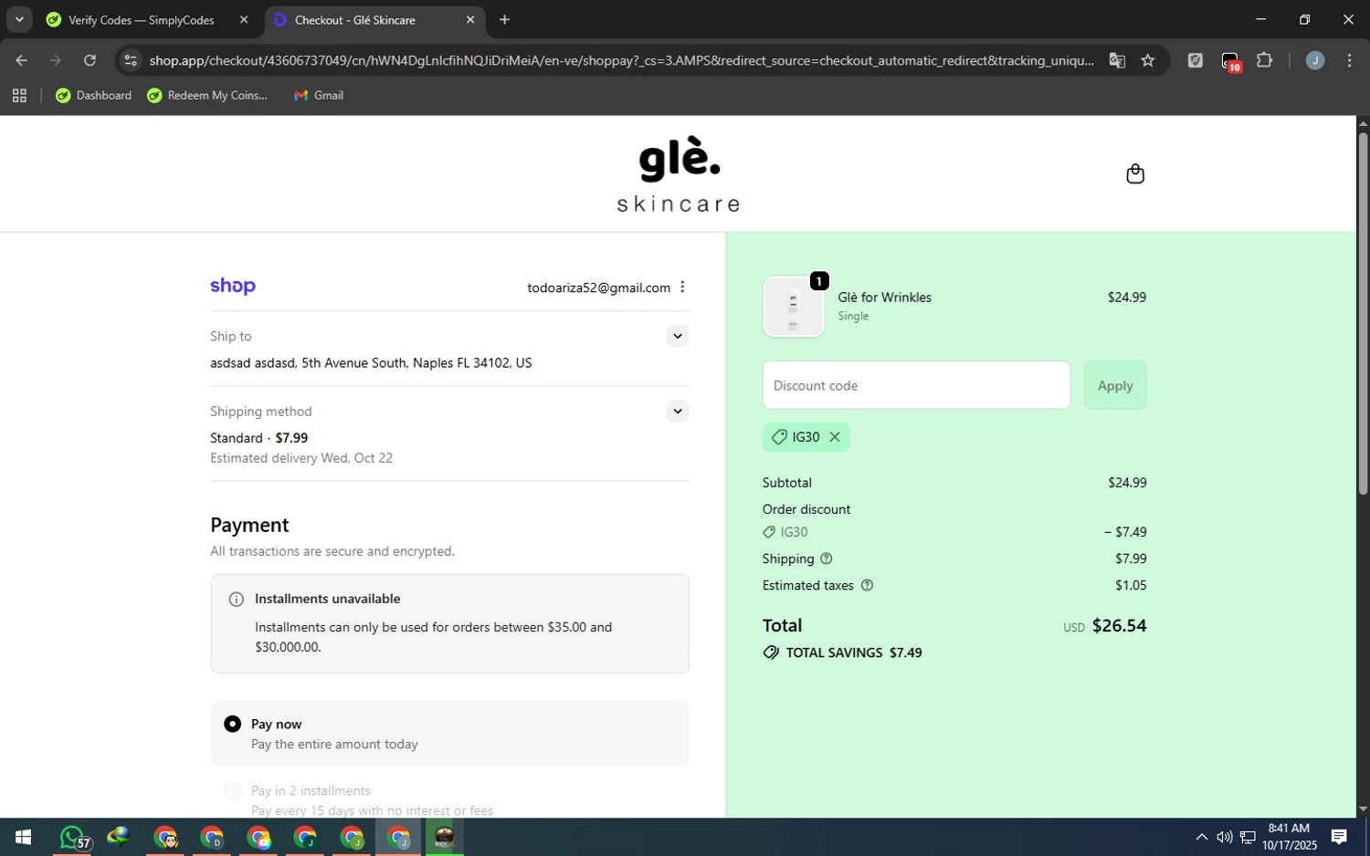The width and height of the screenshot is (1370, 856).
Task: Switch to Verify Codes SimplyCodes tab
Action: 140,19
